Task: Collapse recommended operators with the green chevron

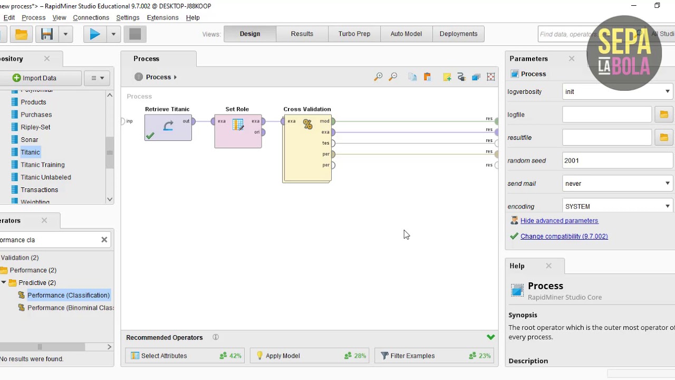Action: coord(491,337)
